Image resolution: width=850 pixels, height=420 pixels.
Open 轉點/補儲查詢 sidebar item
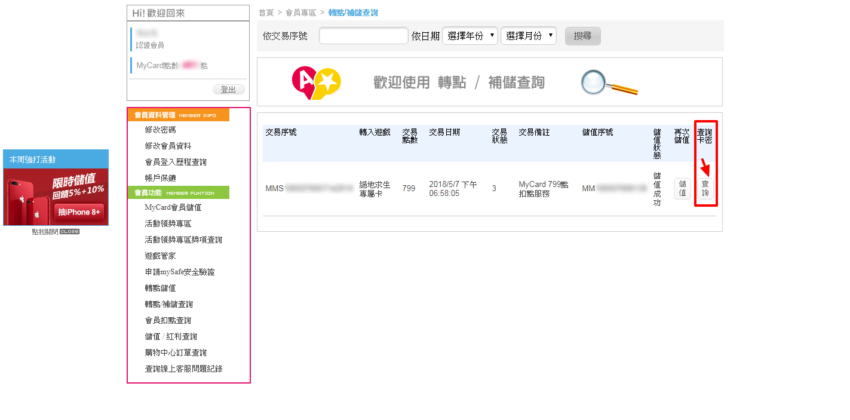click(x=169, y=304)
